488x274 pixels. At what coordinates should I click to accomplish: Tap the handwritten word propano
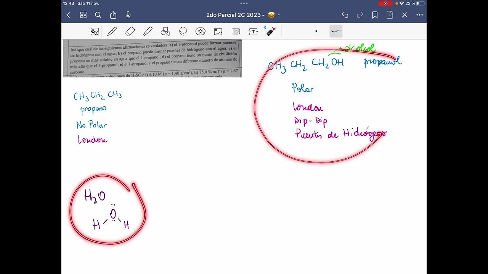93,110
